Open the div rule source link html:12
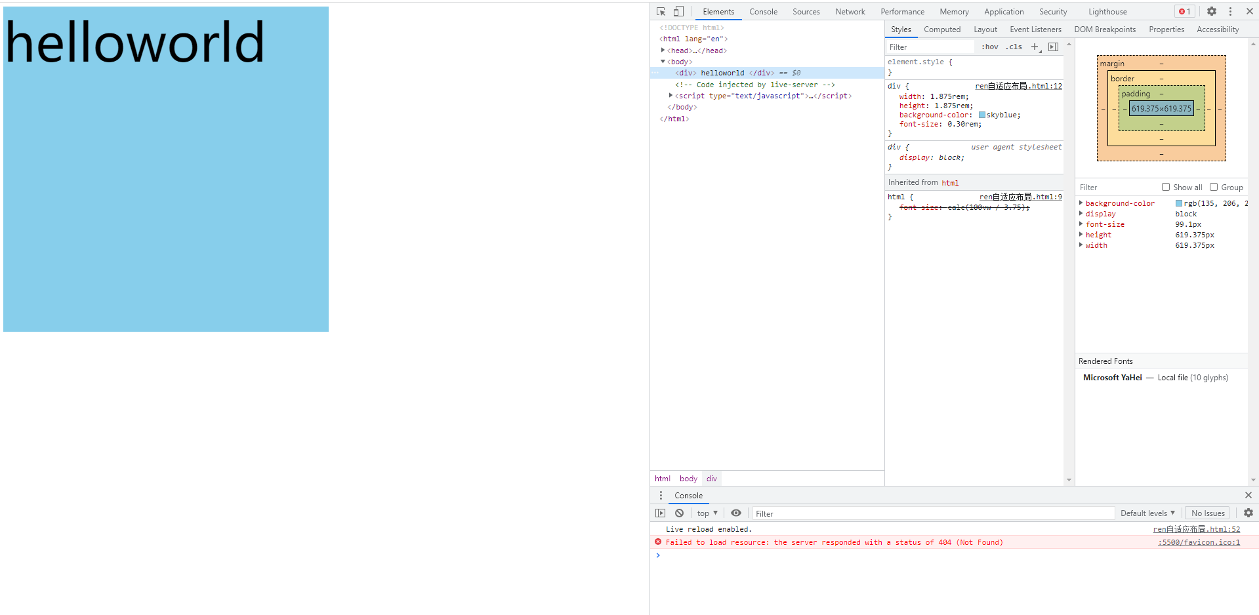 pos(1018,86)
